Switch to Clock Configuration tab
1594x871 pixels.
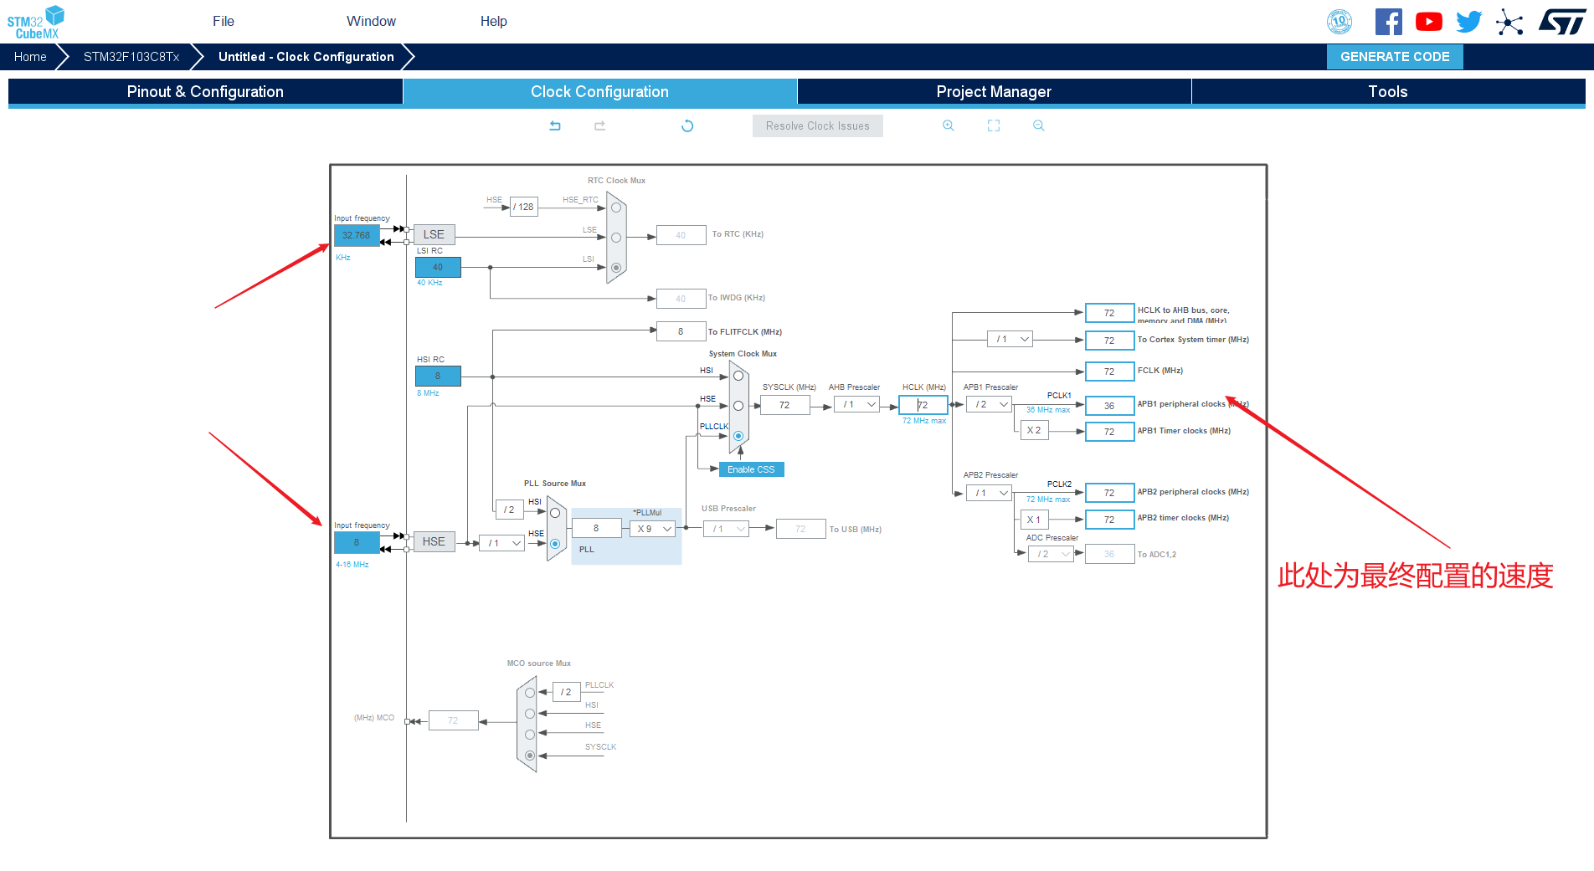coord(599,92)
